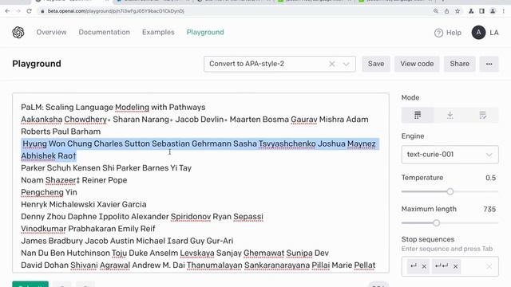Select the Edit mode icon
Screen dimensions: 511x287
click(482, 115)
